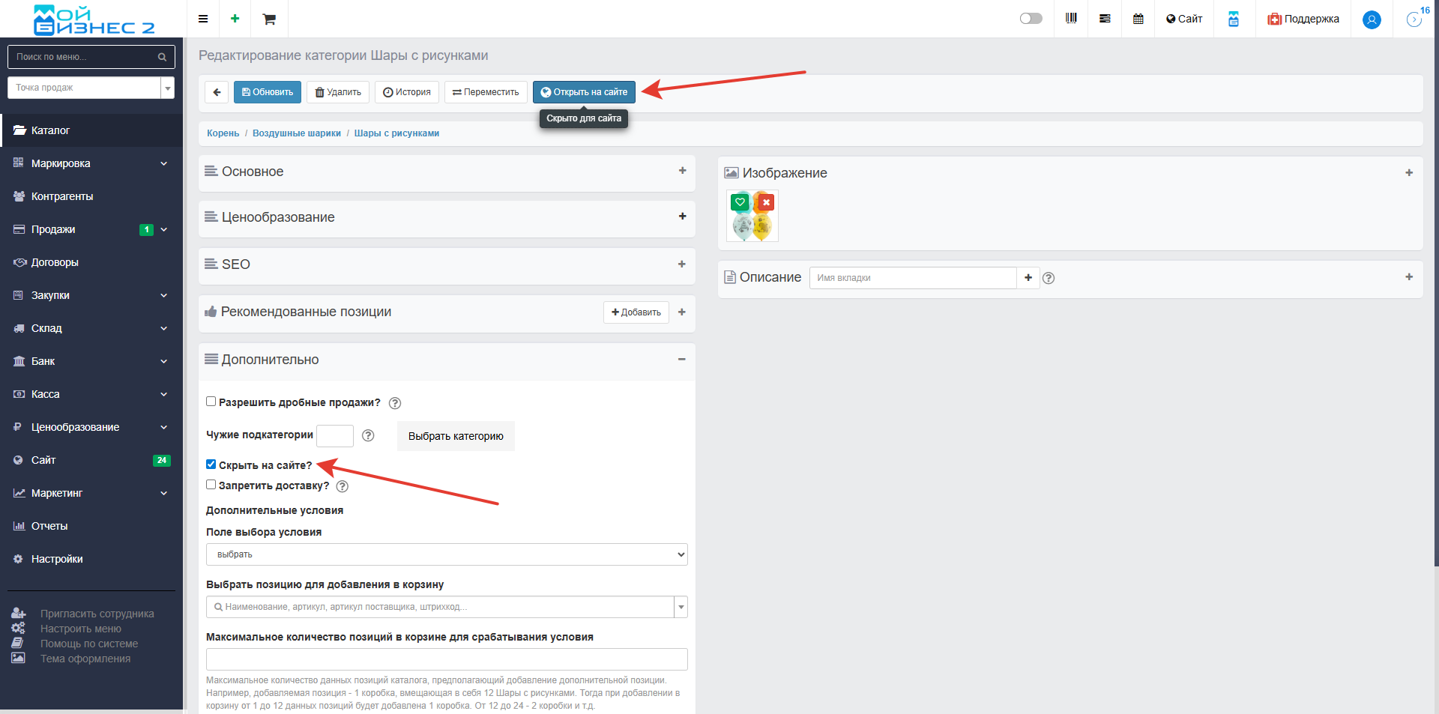Viewport: 1439px width, 714px height.
Task: Open the barcode scanner icon
Action: click(1071, 19)
